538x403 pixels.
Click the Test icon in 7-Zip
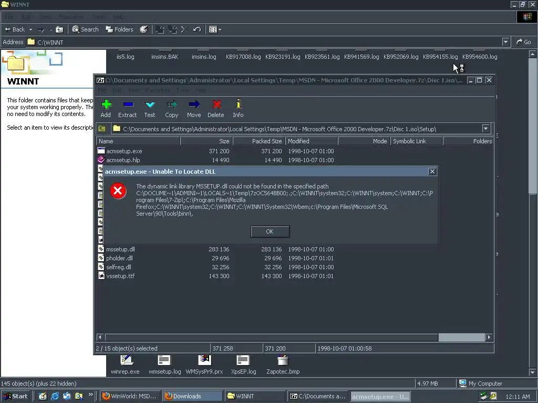150,104
